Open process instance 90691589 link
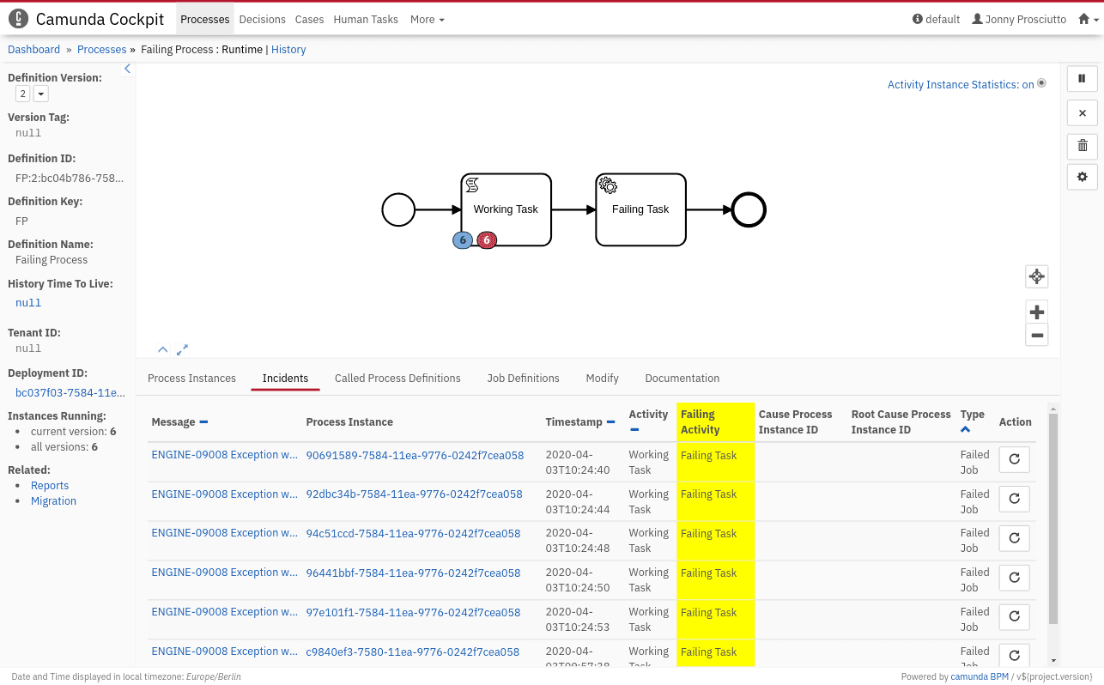Image resolution: width=1104 pixels, height=685 pixels. click(x=415, y=455)
